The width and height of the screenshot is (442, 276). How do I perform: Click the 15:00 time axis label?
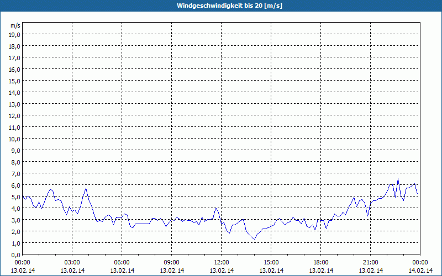271,263
